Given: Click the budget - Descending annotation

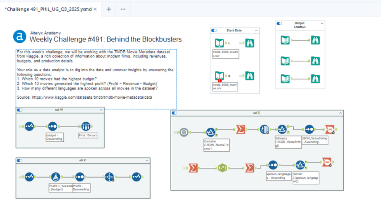Looking at the screenshot, I should click(55, 137).
